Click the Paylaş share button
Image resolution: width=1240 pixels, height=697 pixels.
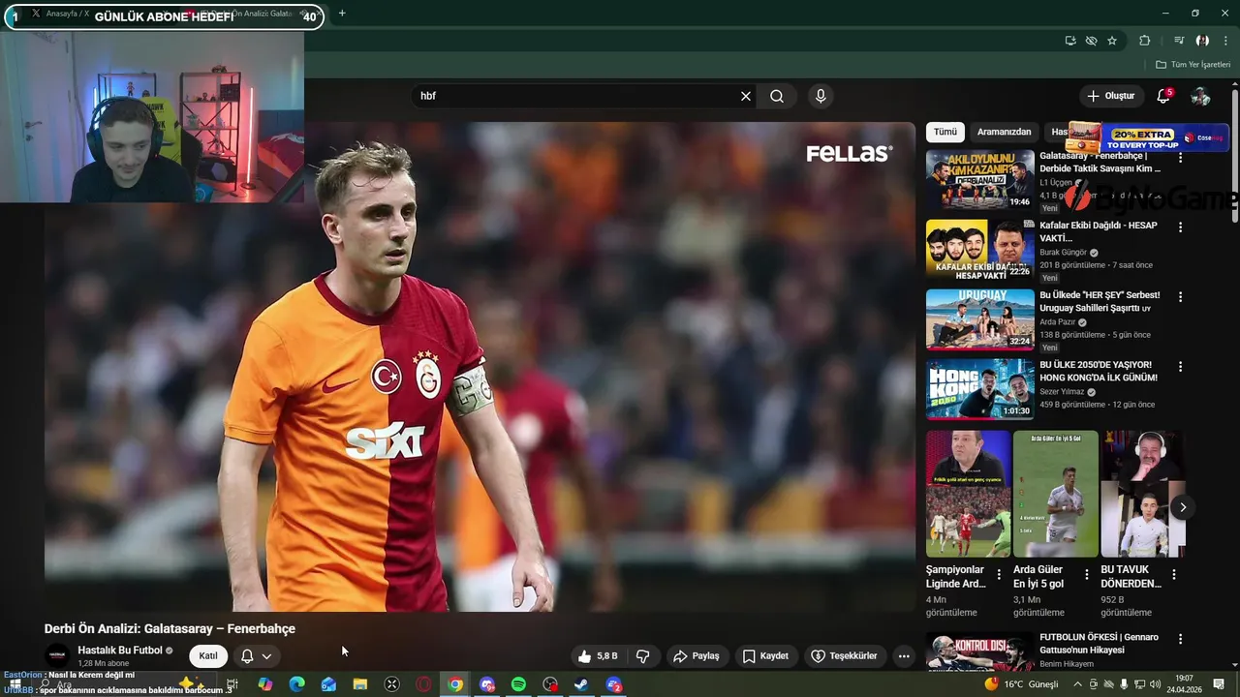pos(697,656)
